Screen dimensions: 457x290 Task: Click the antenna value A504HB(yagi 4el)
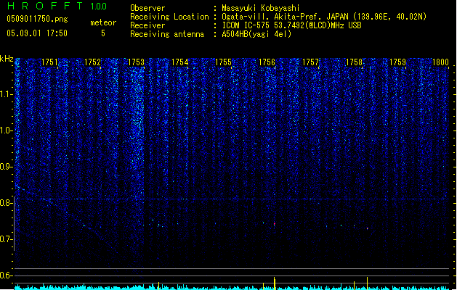click(x=256, y=34)
